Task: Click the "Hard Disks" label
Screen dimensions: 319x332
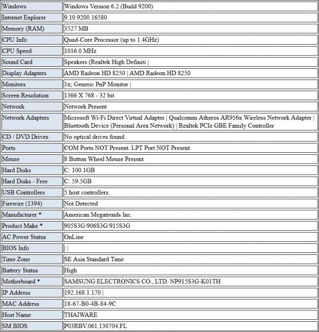Action: click(x=17, y=170)
